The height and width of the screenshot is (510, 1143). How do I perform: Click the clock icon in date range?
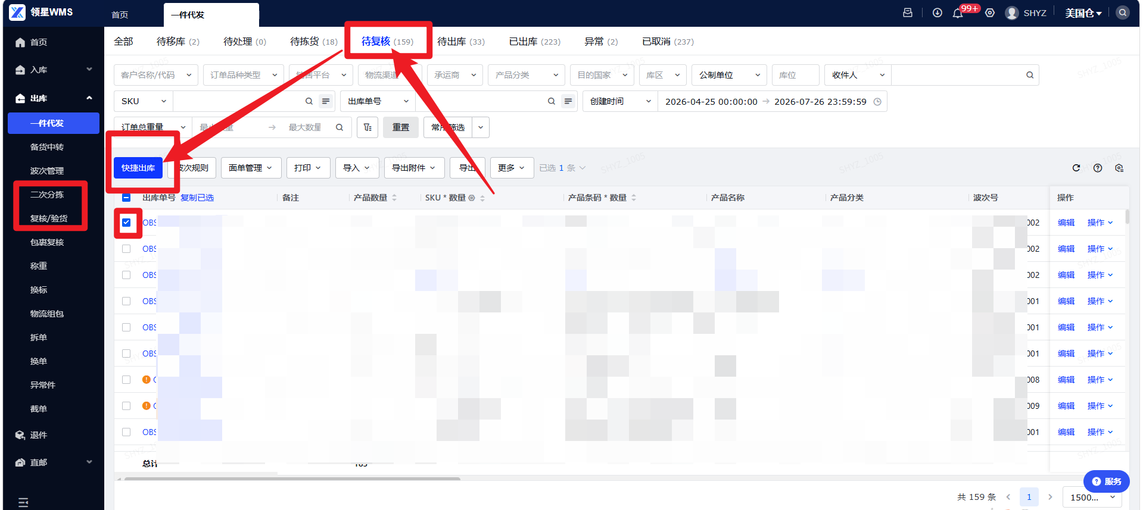877,102
